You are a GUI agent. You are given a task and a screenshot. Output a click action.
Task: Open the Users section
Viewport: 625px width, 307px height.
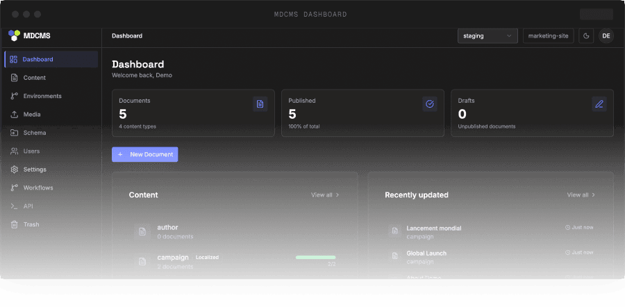click(x=51, y=151)
